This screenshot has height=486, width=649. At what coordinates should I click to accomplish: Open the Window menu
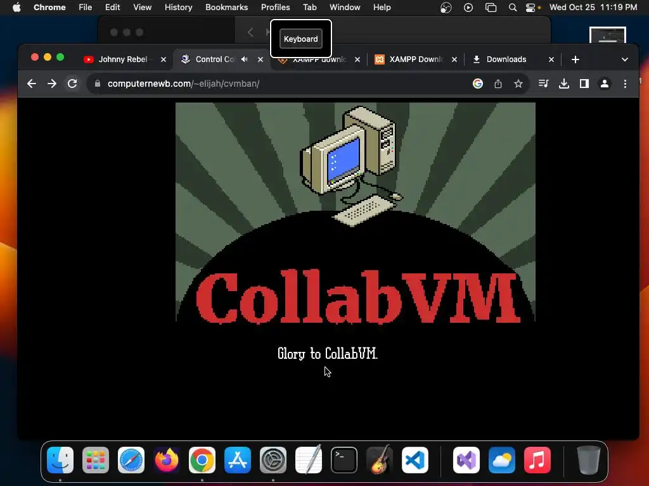pos(345,8)
